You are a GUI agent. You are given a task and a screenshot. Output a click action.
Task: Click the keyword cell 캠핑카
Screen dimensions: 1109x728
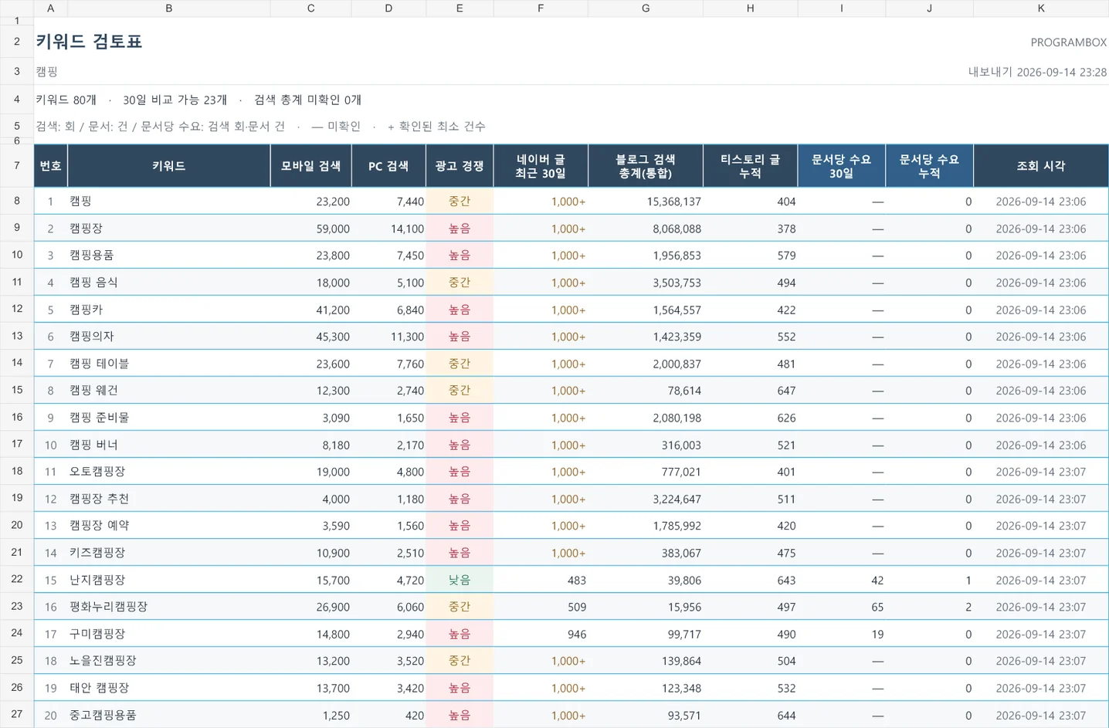point(169,310)
